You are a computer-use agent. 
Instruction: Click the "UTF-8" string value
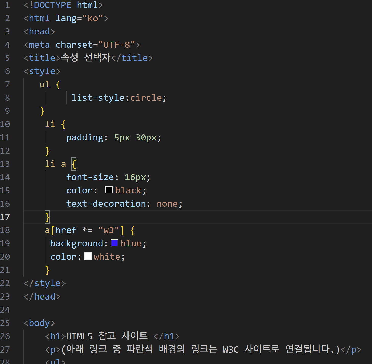tap(117, 45)
